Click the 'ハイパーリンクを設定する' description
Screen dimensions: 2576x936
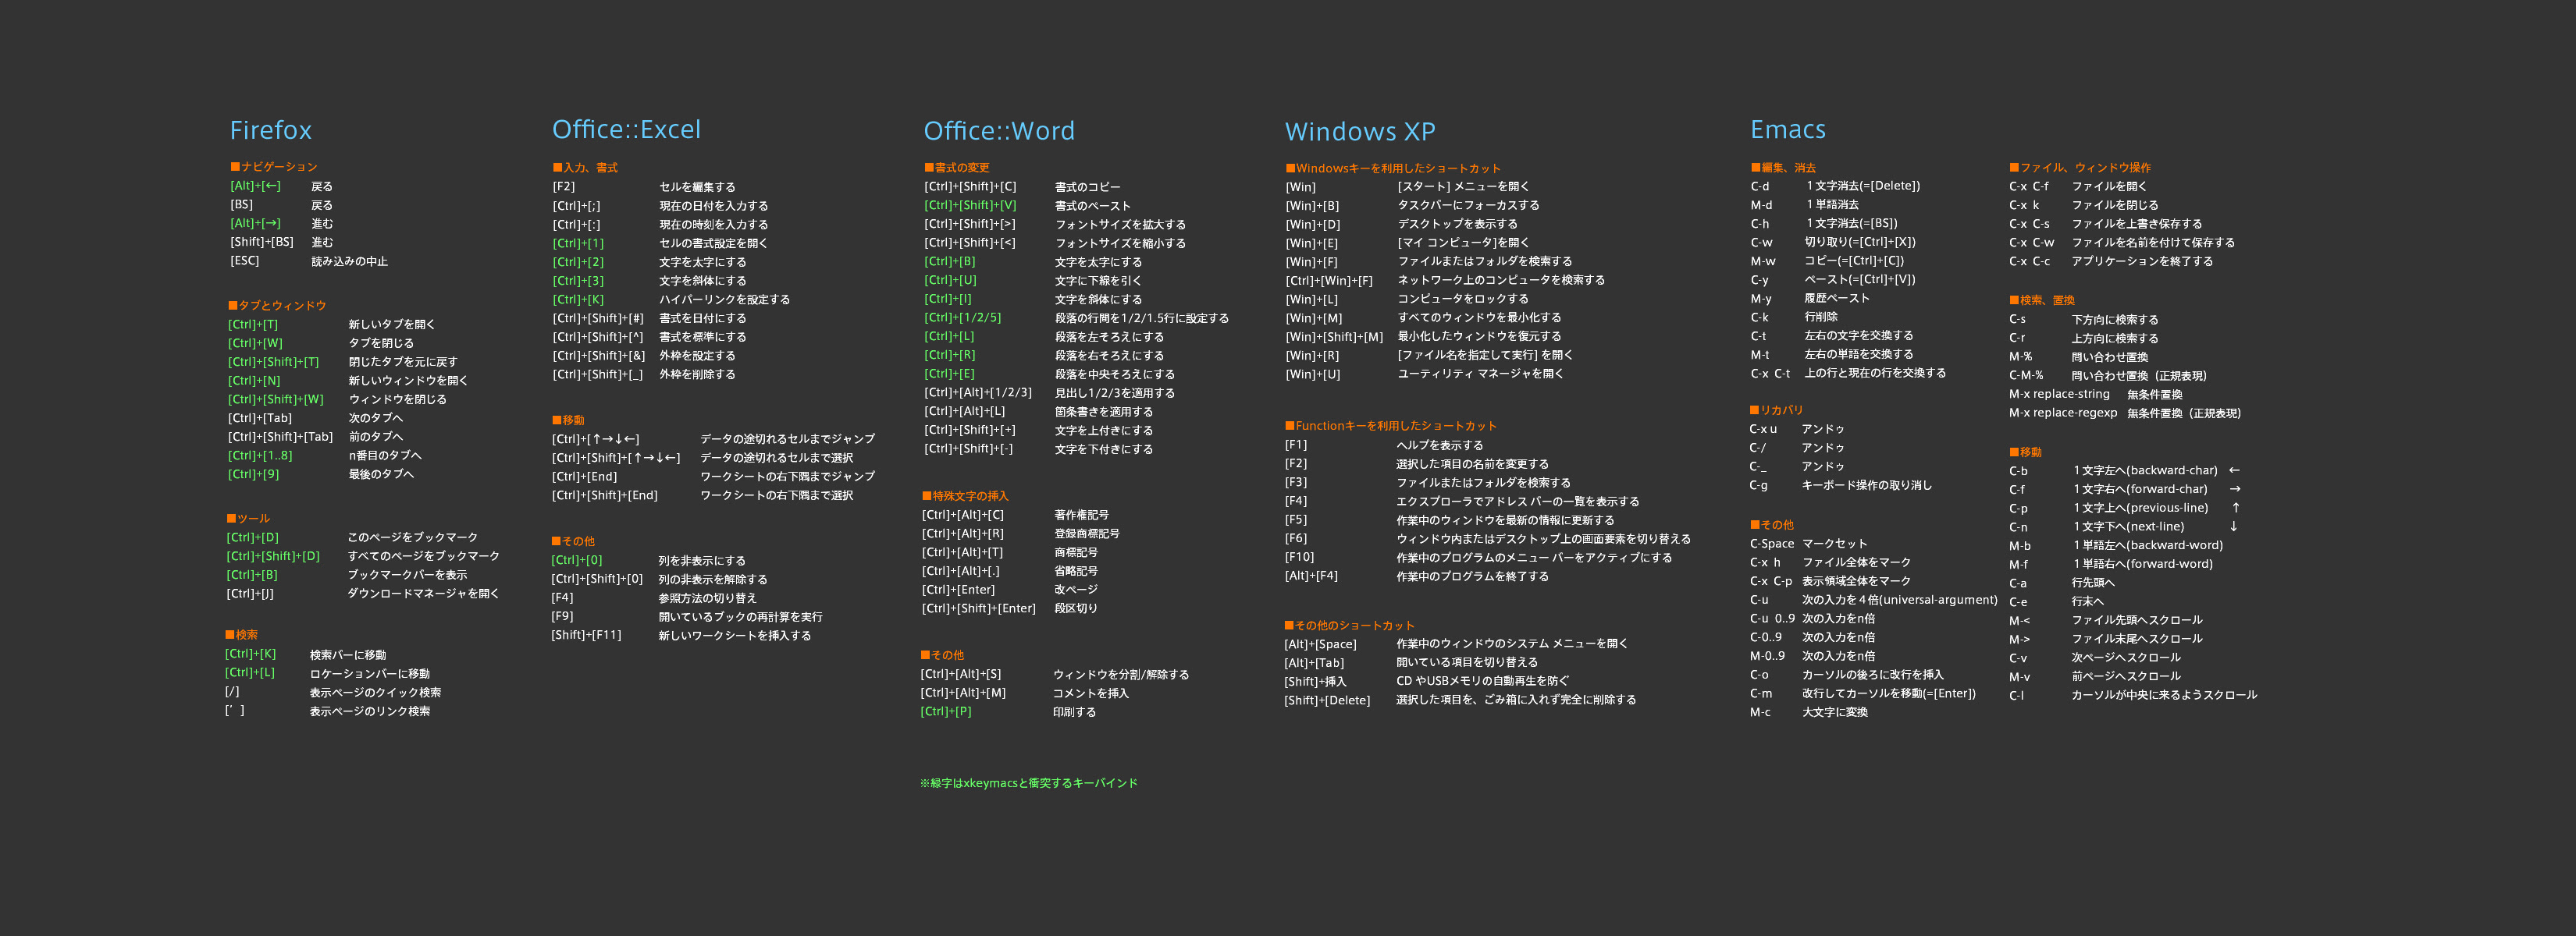tap(724, 300)
